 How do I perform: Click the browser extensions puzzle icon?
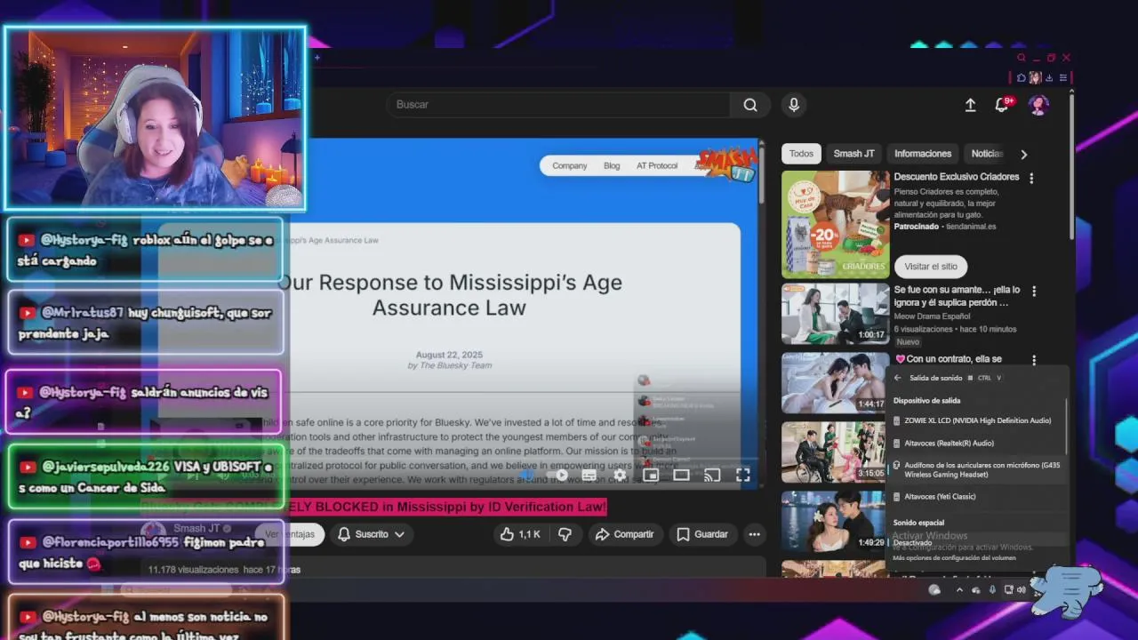point(1022,78)
